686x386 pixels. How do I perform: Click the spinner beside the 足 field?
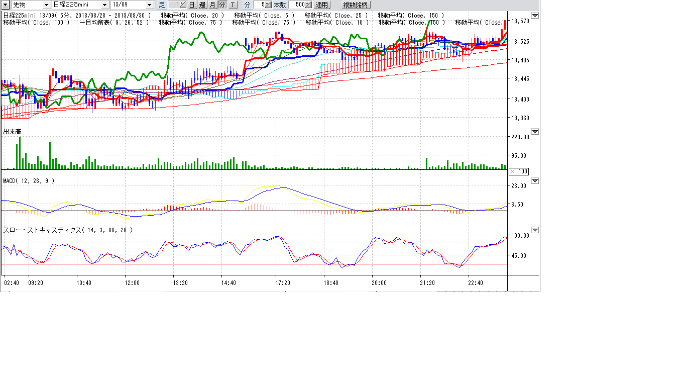pyautogui.click(x=182, y=5)
